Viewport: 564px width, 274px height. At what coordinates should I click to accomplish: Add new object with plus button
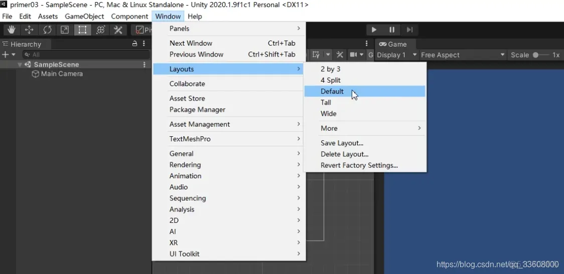point(6,55)
